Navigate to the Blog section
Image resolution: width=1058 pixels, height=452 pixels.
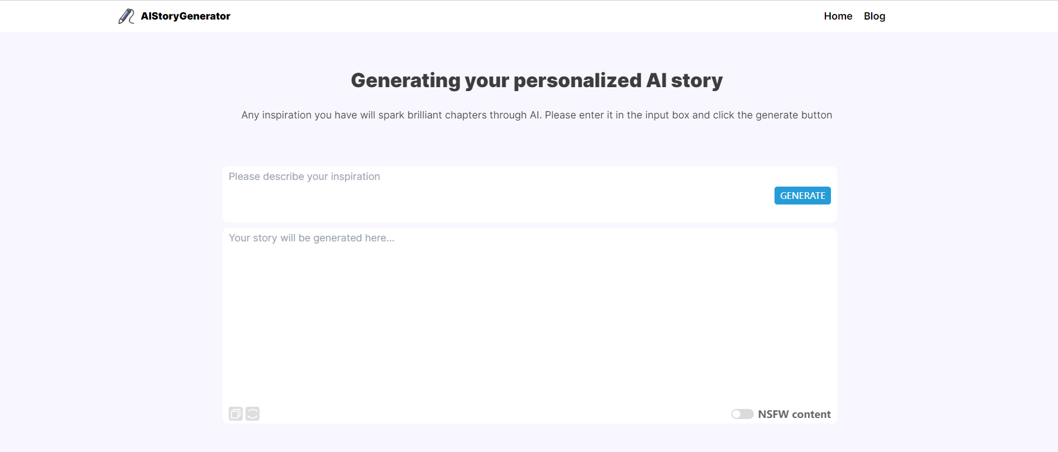click(874, 16)
